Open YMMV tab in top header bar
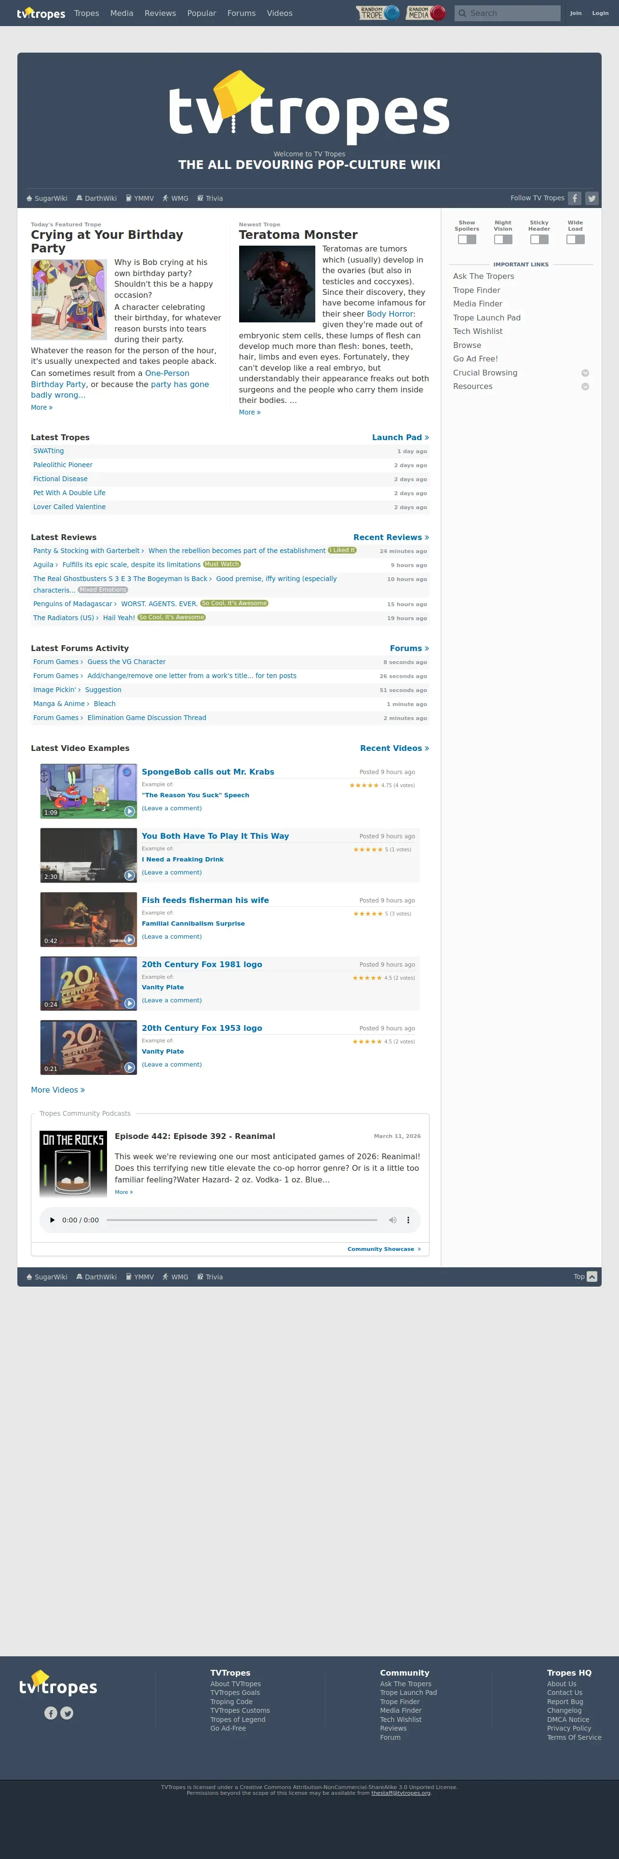619x1859 pixels. pyautogui.click(x=140, y=198)
